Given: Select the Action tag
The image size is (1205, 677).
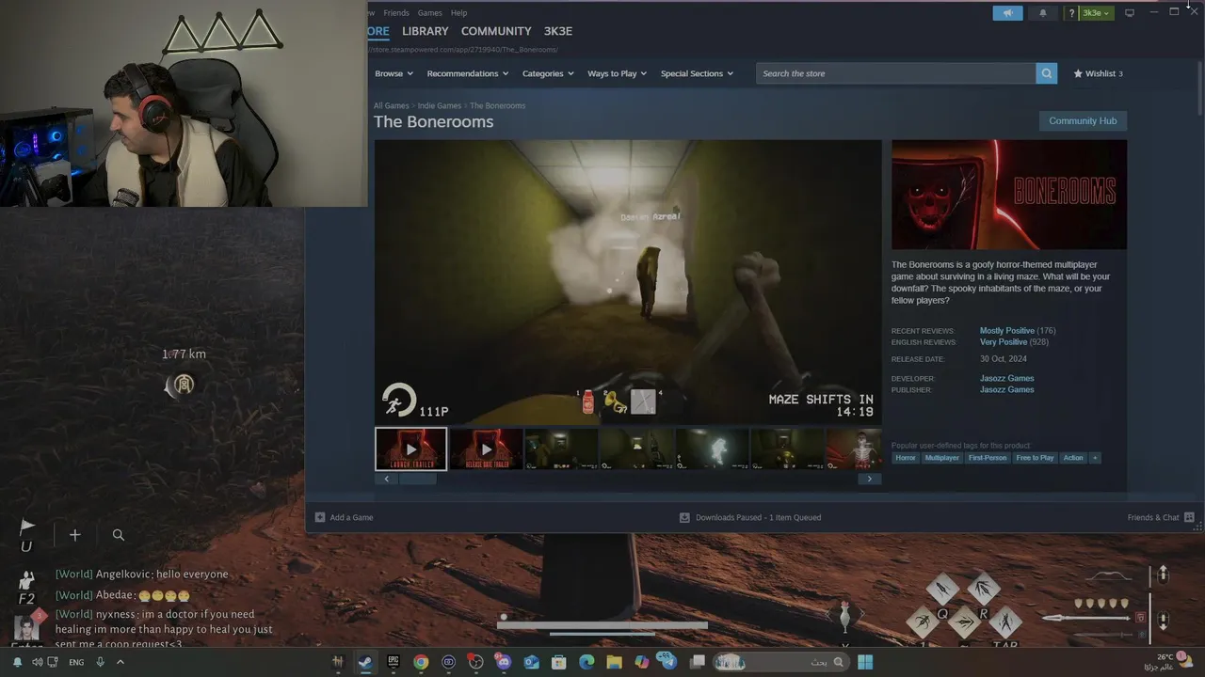Looking at the screenshot, I should tap(1073, 458).
